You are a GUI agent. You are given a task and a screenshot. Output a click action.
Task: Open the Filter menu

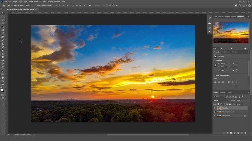[x=36, y=2]
